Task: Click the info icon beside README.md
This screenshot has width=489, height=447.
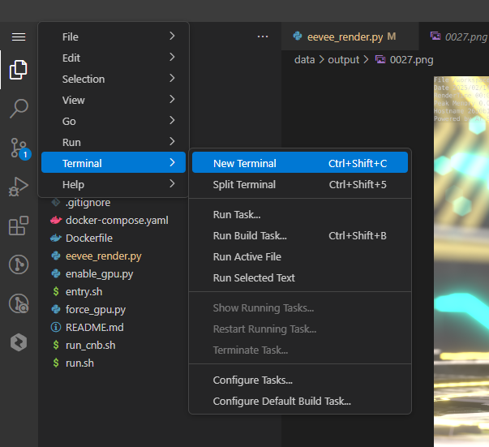Action: pyautogui.click(x=56, y=327)
